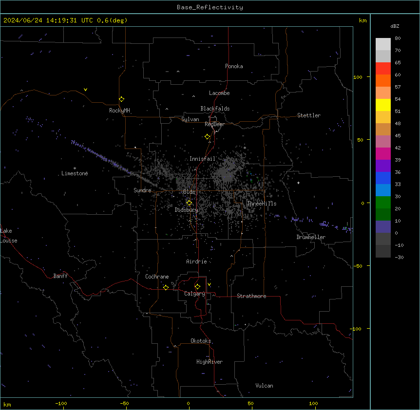Click the asterisk marker above Limestone
The image size is (420, 410).
(x=75, y=168)
